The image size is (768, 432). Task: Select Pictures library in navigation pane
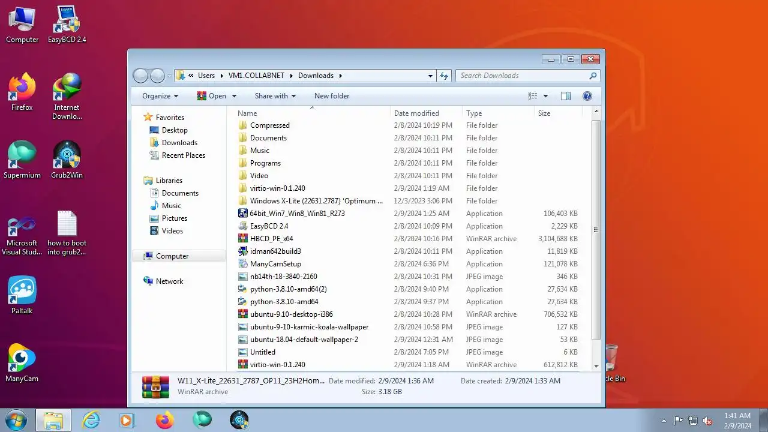click(174, 218)
